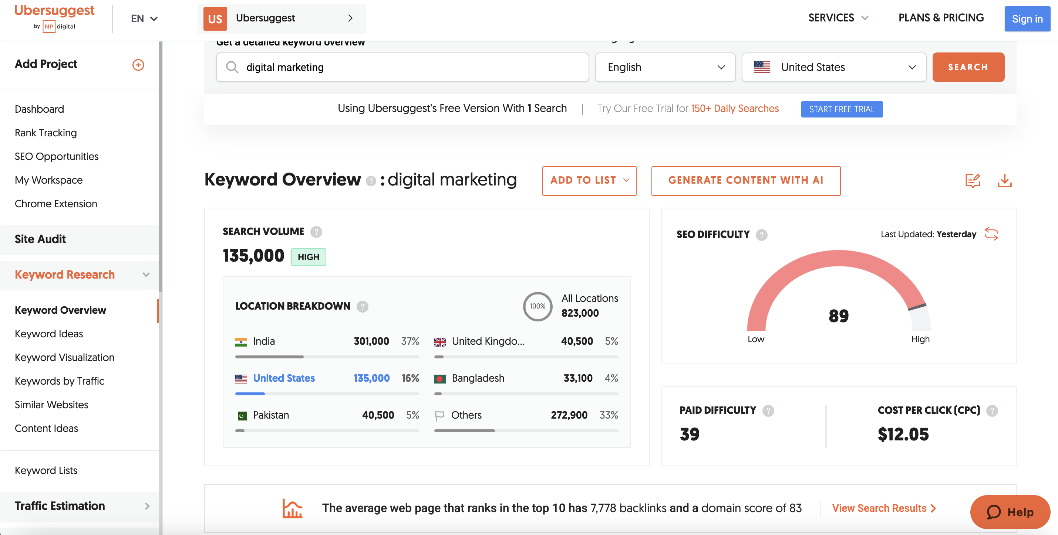This screenshot has height=535, width=1058.
Task: Open Similar Websites
Action: (x=51, y=405)
